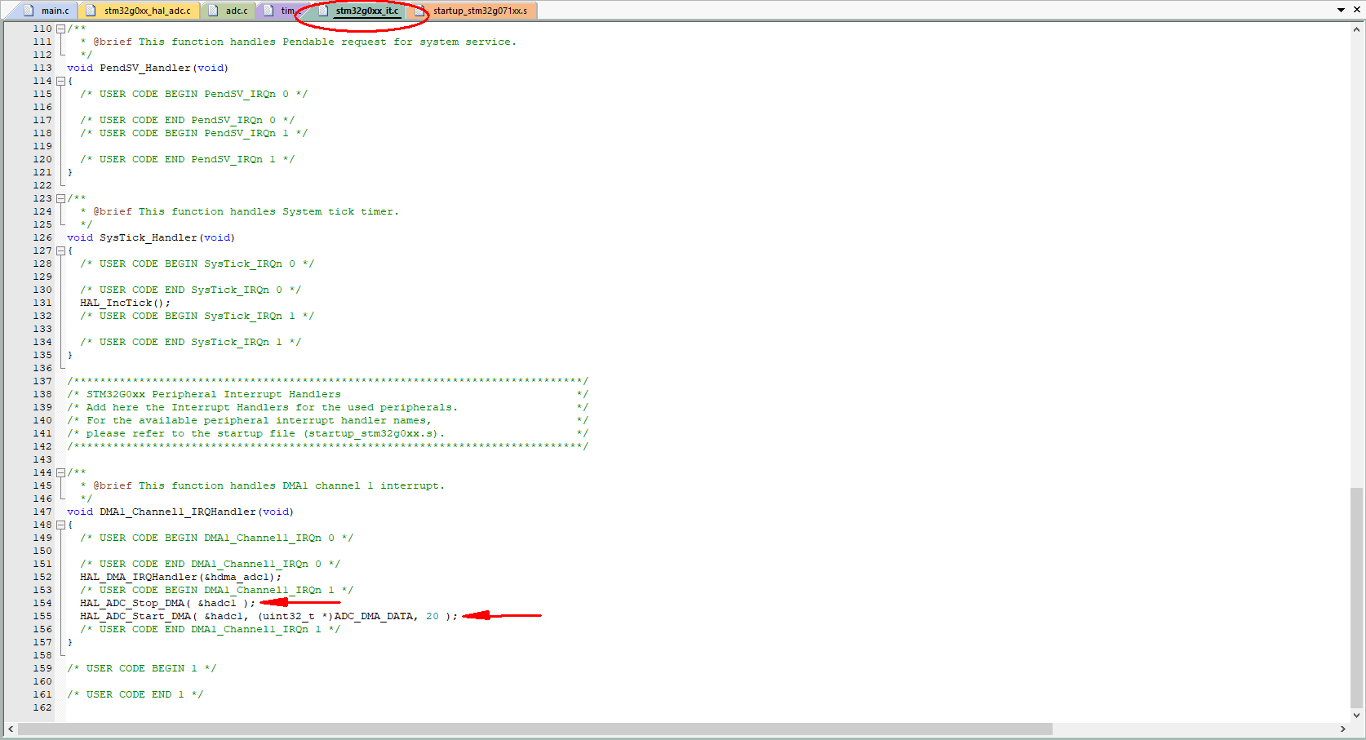Screen dimensions: 1366x740
Task: Click the 'void SysTick_Handler(void)' declaration
Action: pyautogui.click(x=151, y=237)
